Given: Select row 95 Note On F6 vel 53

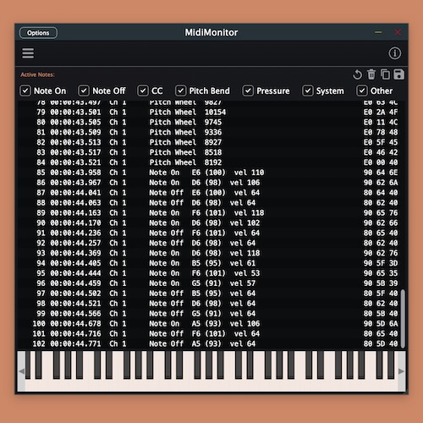Looking at the screenshot, I should 210,273.
